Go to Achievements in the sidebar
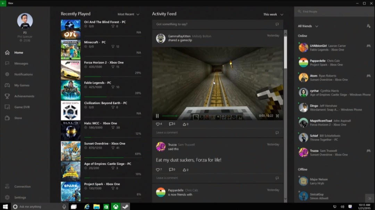Screen dimensions: 375x210 tap(24, 96)
